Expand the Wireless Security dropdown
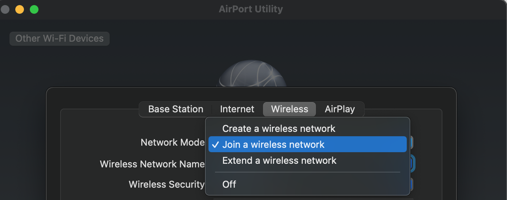507x200 pixels. 411,184
